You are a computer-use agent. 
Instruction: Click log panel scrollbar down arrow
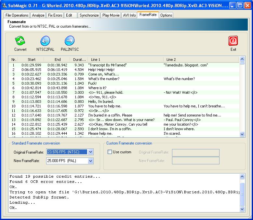pos(242,209)
